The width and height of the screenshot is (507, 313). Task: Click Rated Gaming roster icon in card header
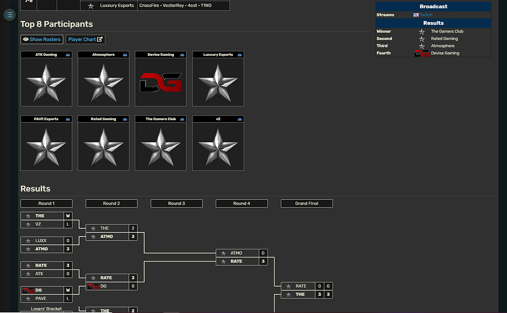[125, 120]
